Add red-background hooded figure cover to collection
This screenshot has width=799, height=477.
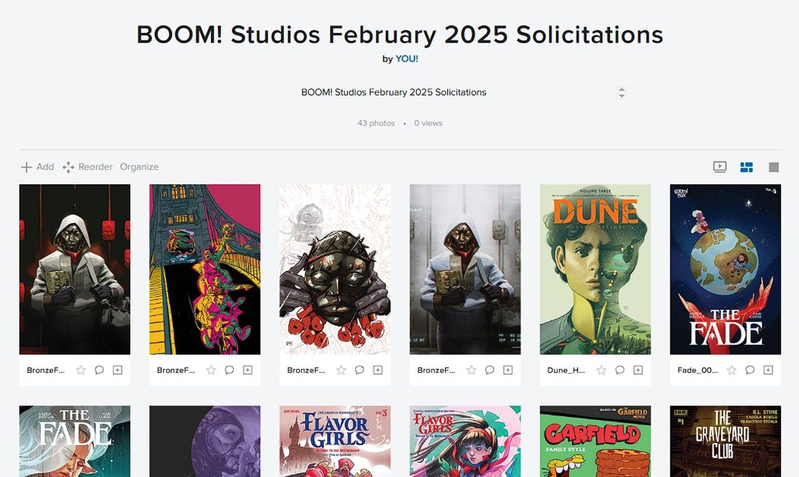point(117,370)
